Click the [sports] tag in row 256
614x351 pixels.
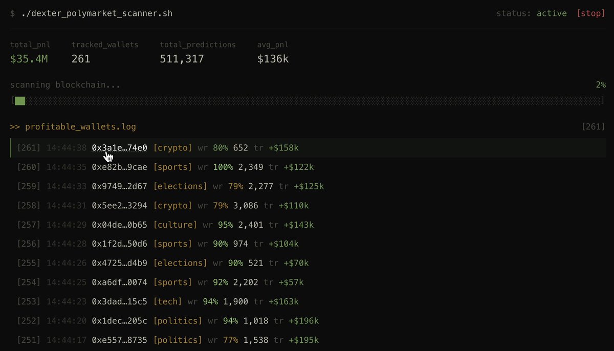tap(172, 244)
